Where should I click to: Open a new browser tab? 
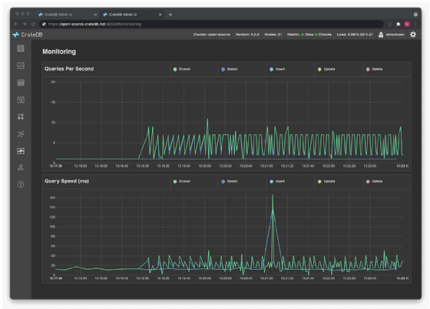(170, 15)
